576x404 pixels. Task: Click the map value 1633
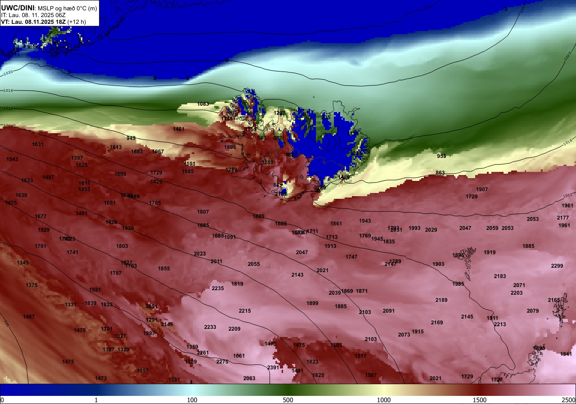click(x=27, y=180)
